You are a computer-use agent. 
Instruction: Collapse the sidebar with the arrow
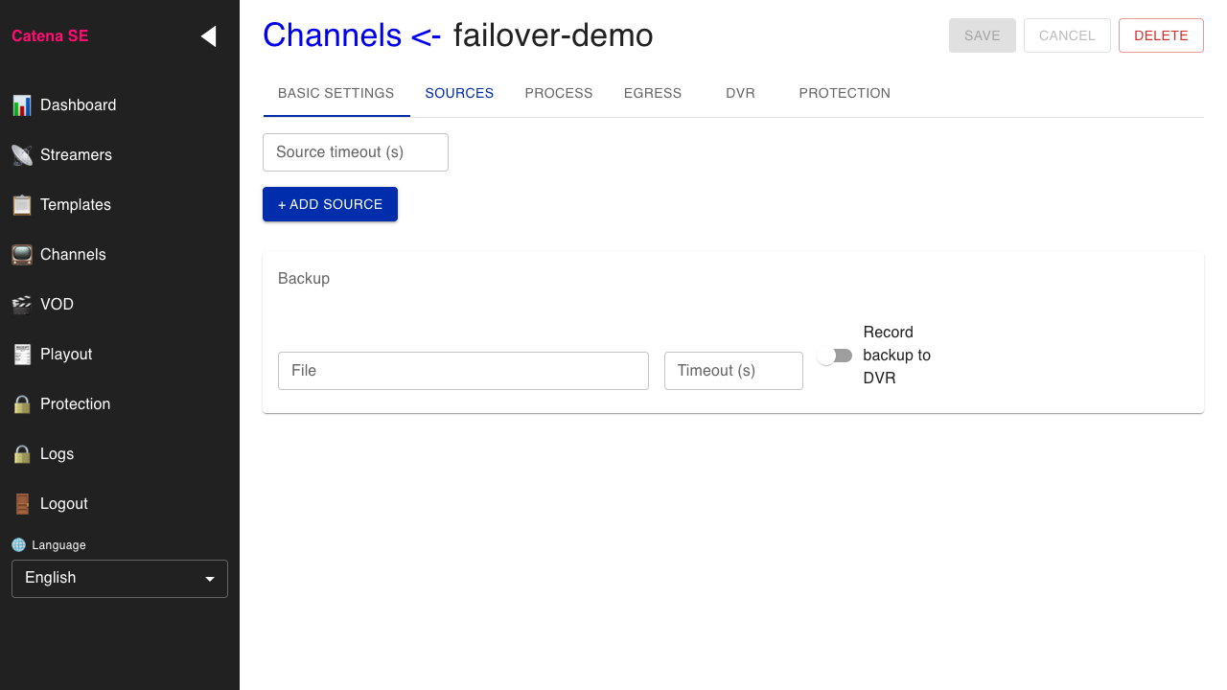208,35
